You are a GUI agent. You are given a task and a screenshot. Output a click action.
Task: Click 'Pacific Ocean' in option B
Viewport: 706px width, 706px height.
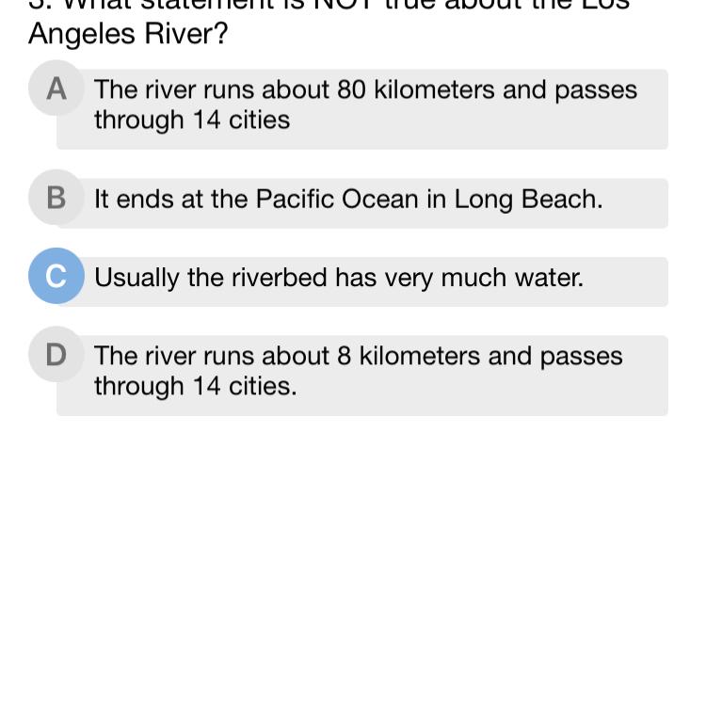point(337,199)
